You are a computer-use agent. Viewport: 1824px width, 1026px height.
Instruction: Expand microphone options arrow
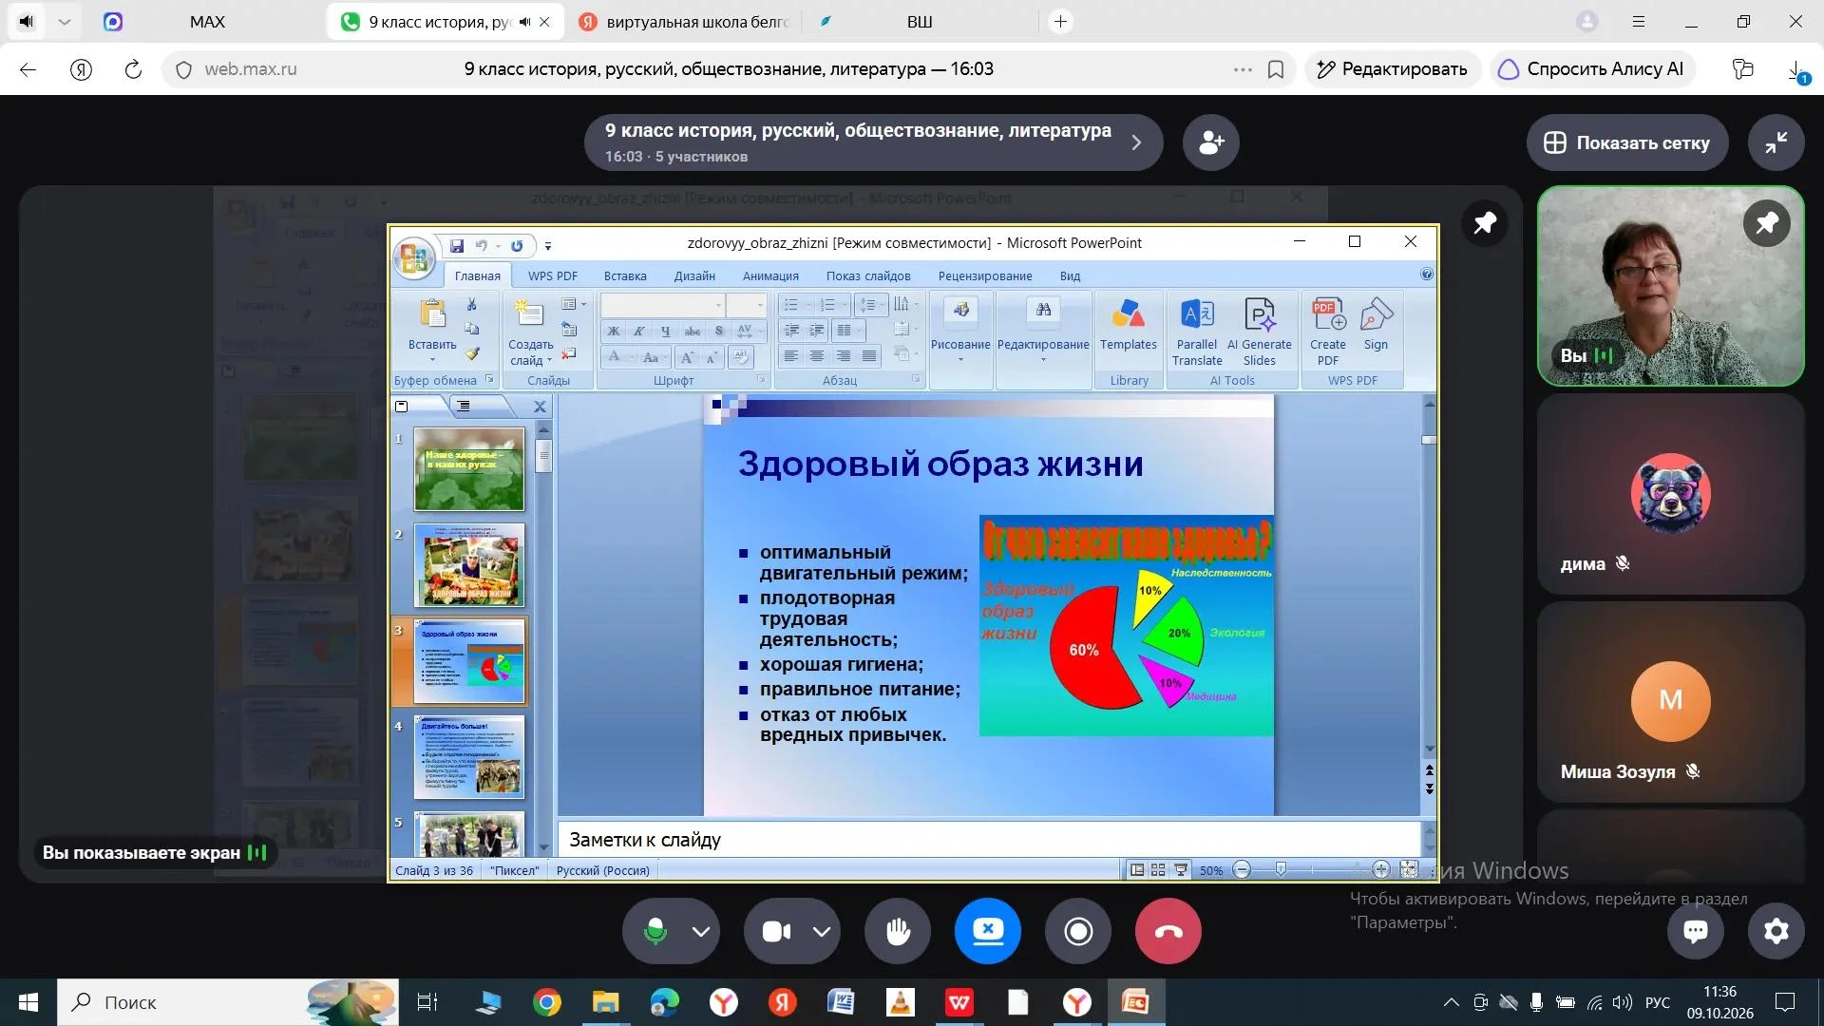click(x=701, y=931)
